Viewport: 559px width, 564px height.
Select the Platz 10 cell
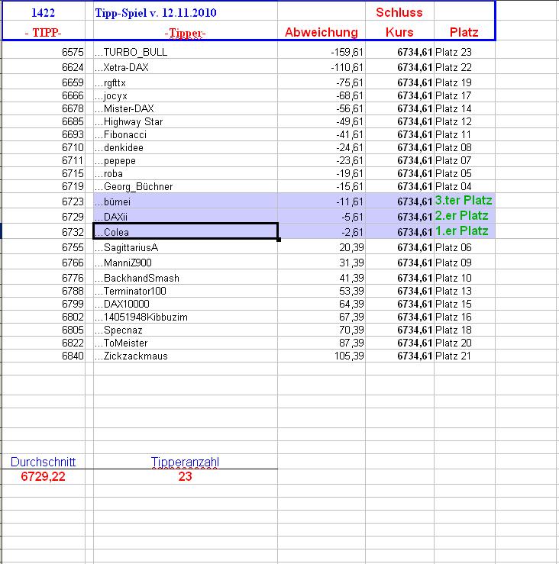tap(465, 278)
